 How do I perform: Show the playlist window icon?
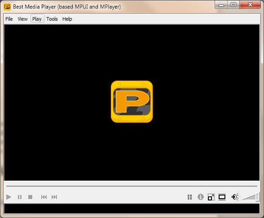[190, 197]
